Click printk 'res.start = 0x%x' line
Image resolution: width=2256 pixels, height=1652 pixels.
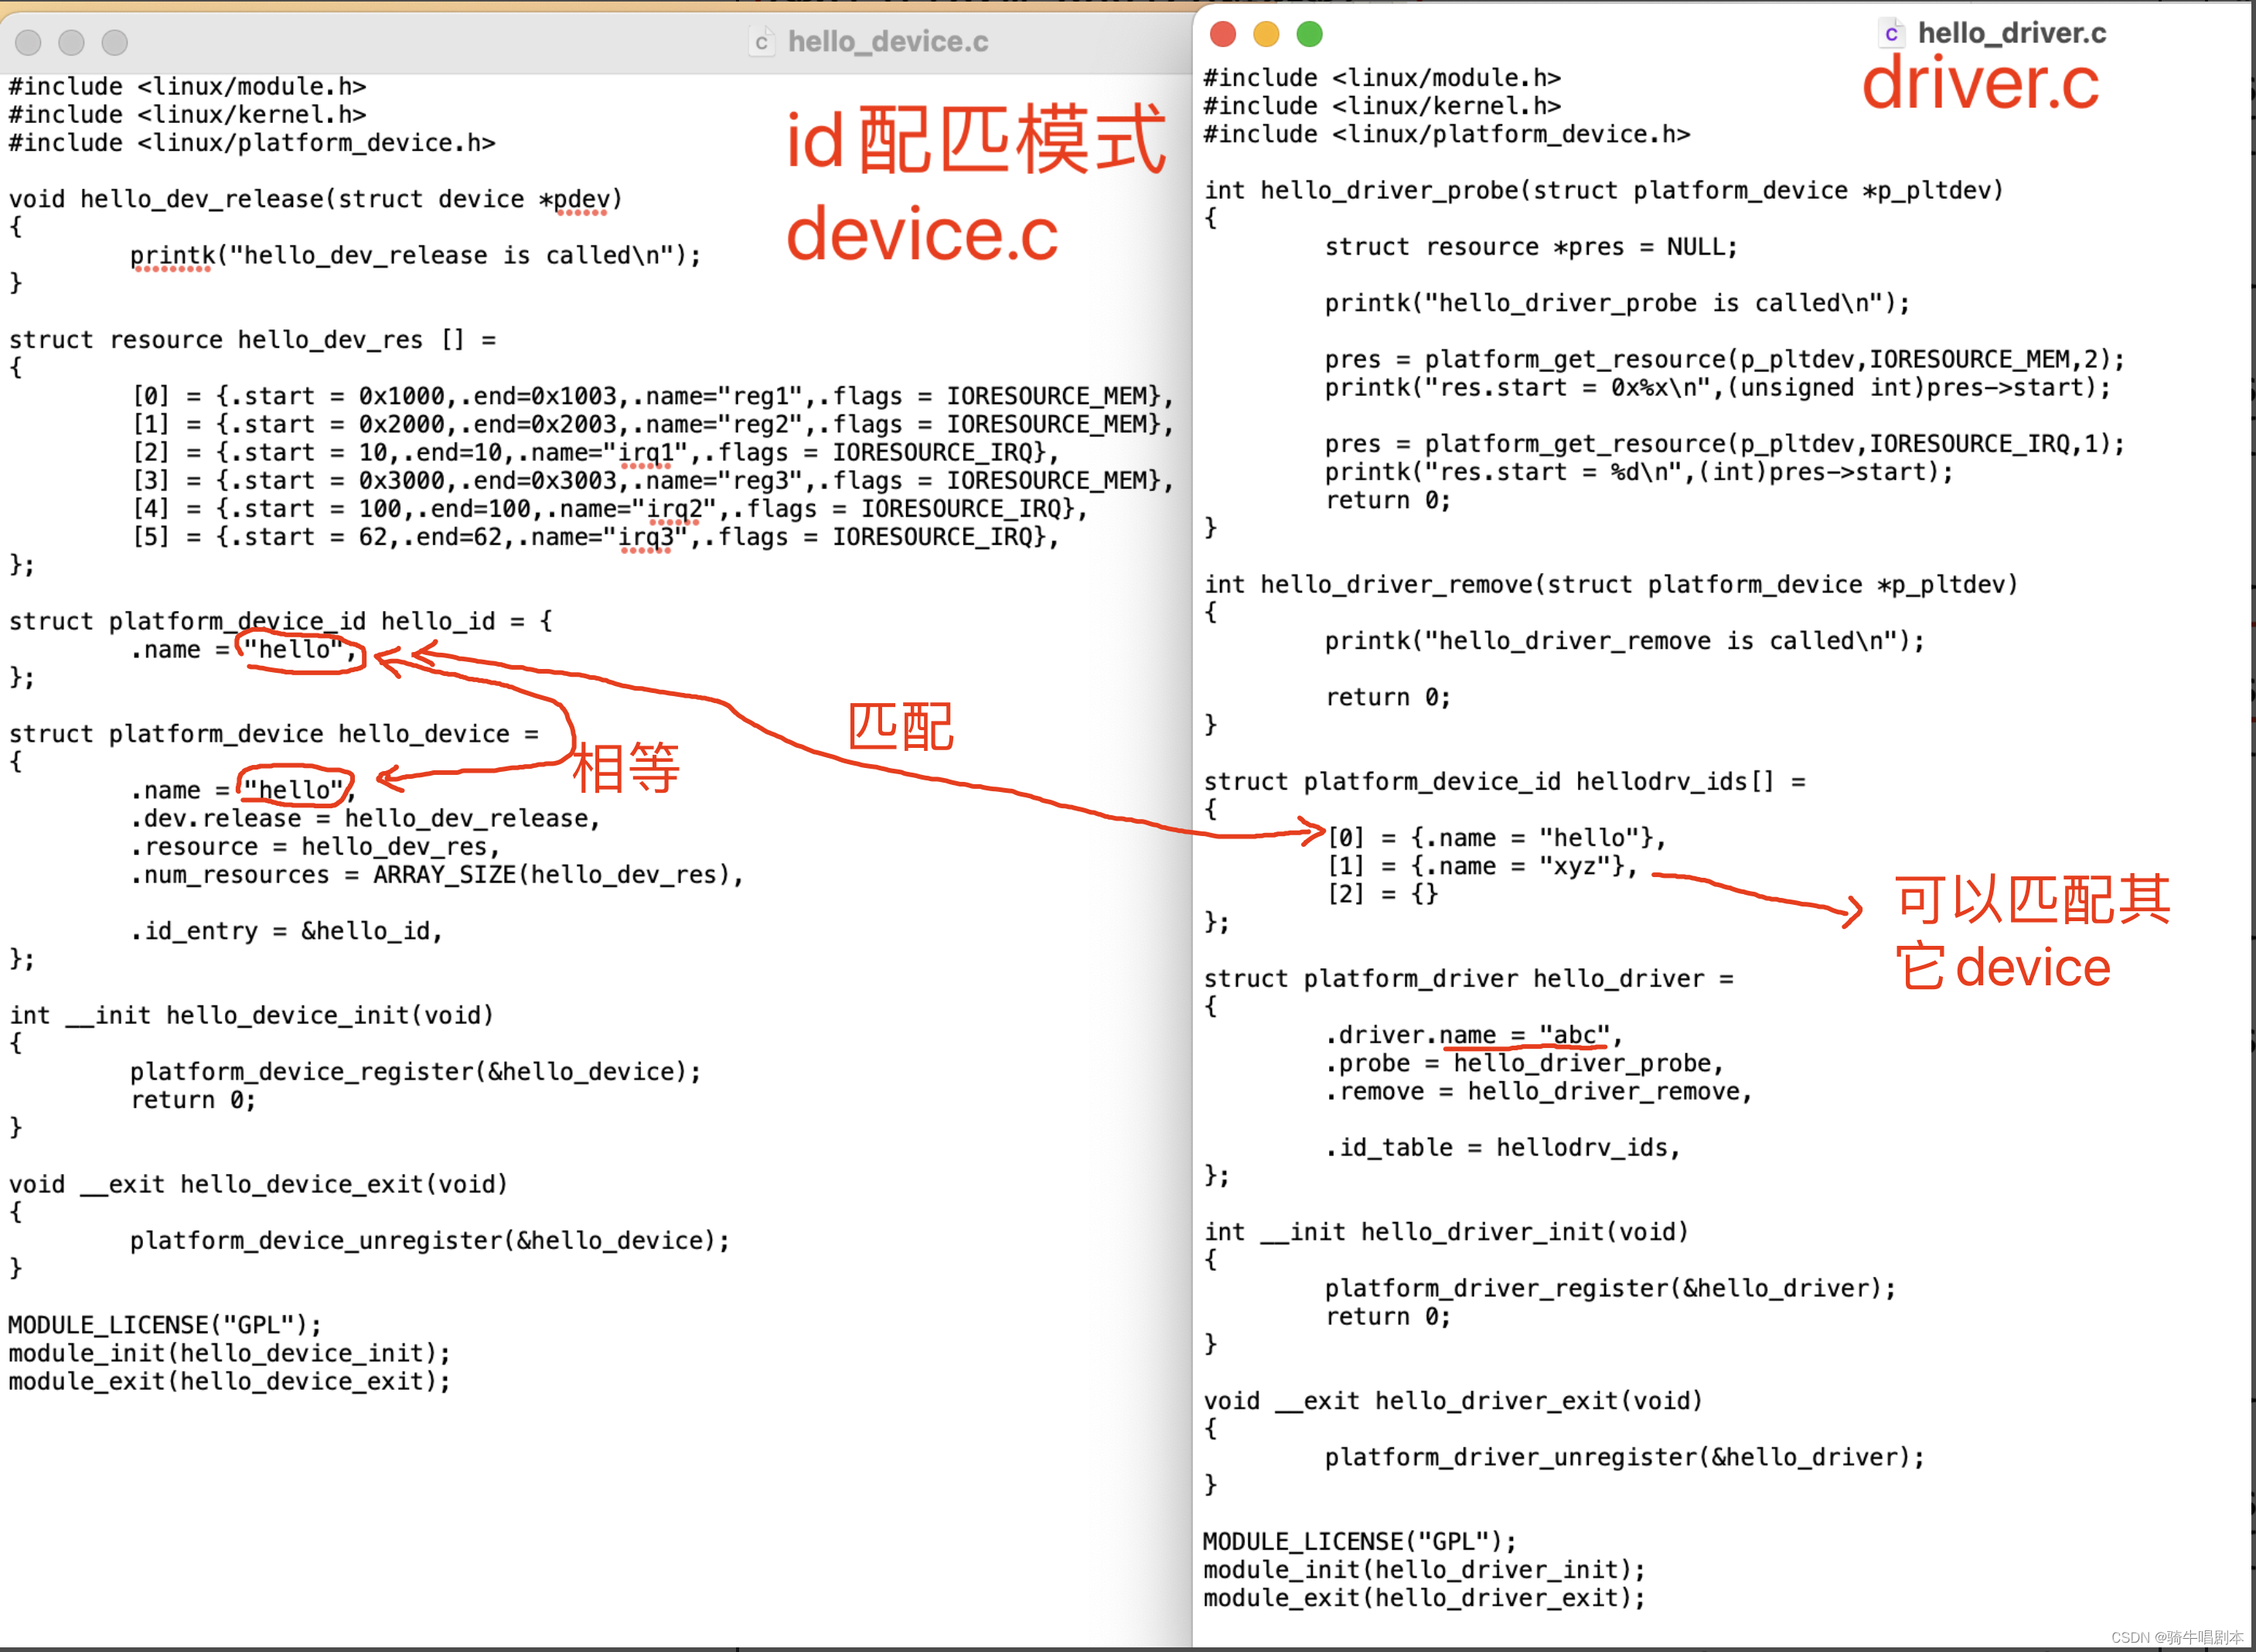[x=1718, y=387]
